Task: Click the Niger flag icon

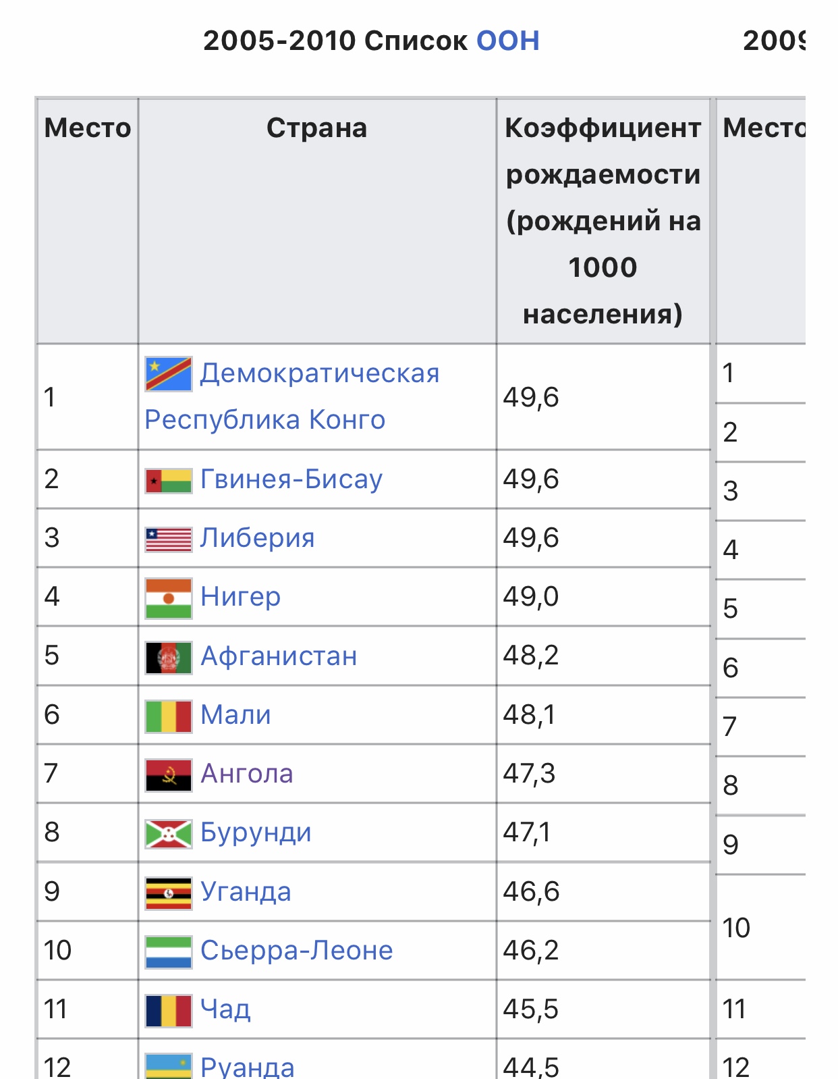Action: (x=169, y=598)
